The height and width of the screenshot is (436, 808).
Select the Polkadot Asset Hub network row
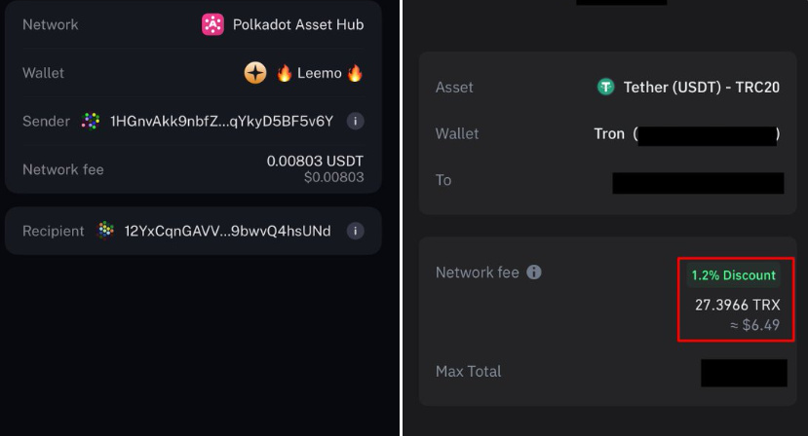[193, 24]
